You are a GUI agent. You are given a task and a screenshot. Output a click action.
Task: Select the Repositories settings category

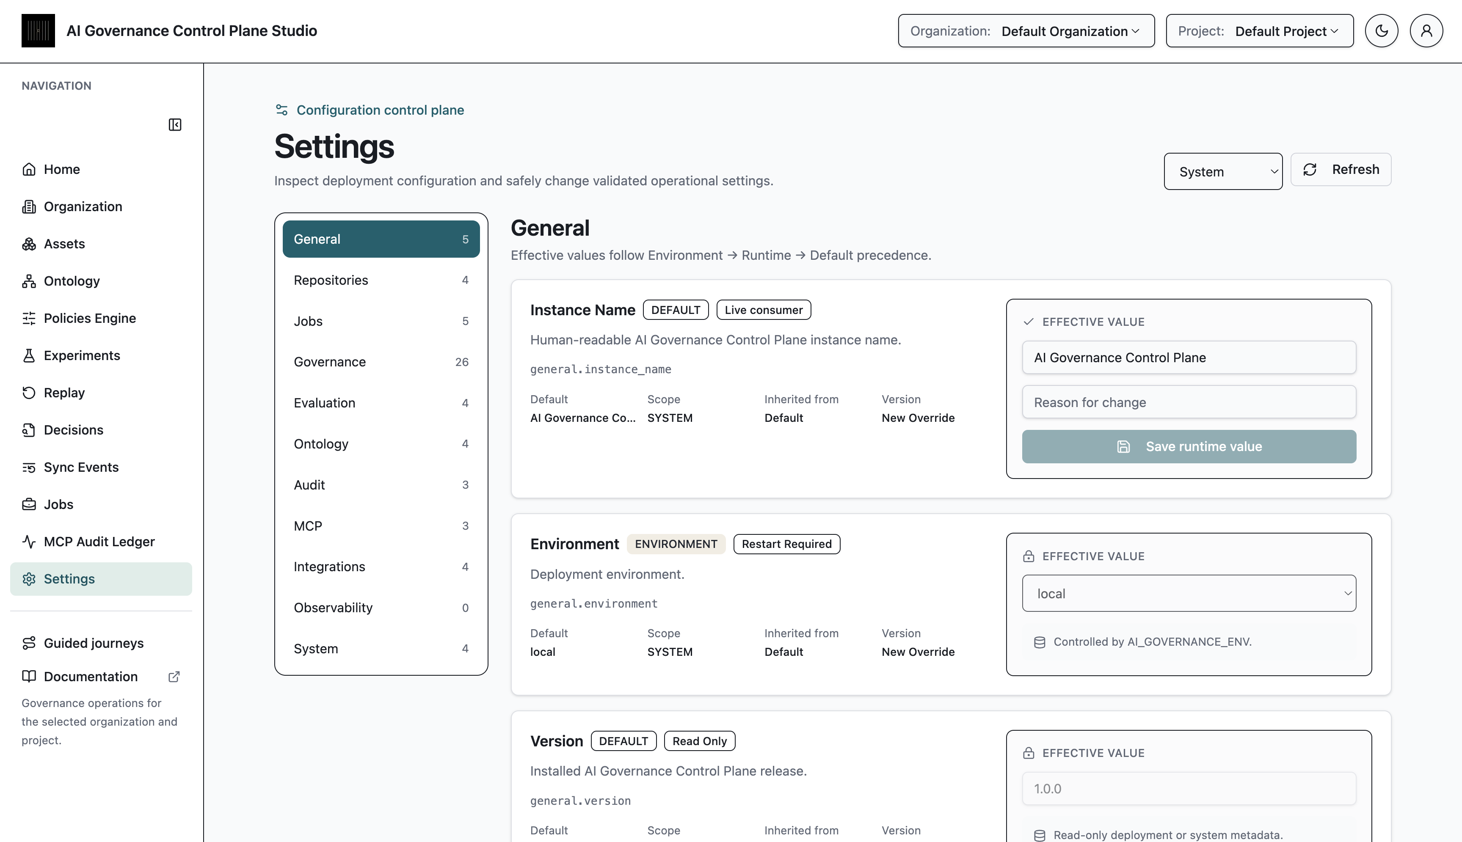click(381, 280)
